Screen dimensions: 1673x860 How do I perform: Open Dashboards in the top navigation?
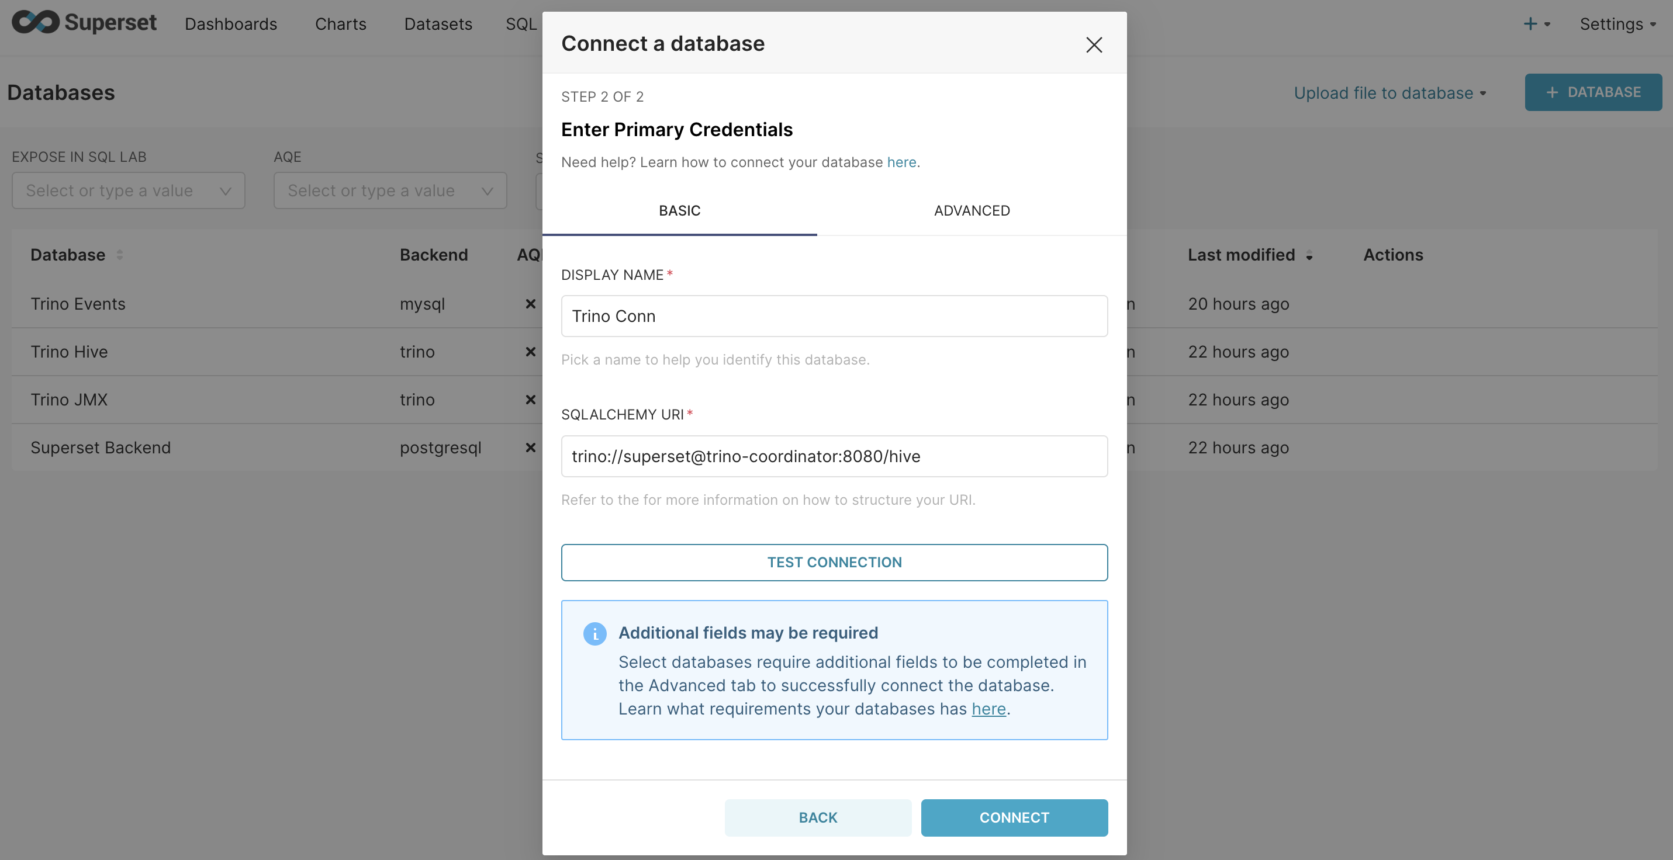(230, 24)
